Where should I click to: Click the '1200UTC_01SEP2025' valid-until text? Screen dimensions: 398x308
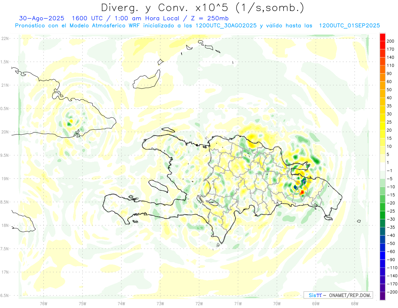tap(349, 26)
